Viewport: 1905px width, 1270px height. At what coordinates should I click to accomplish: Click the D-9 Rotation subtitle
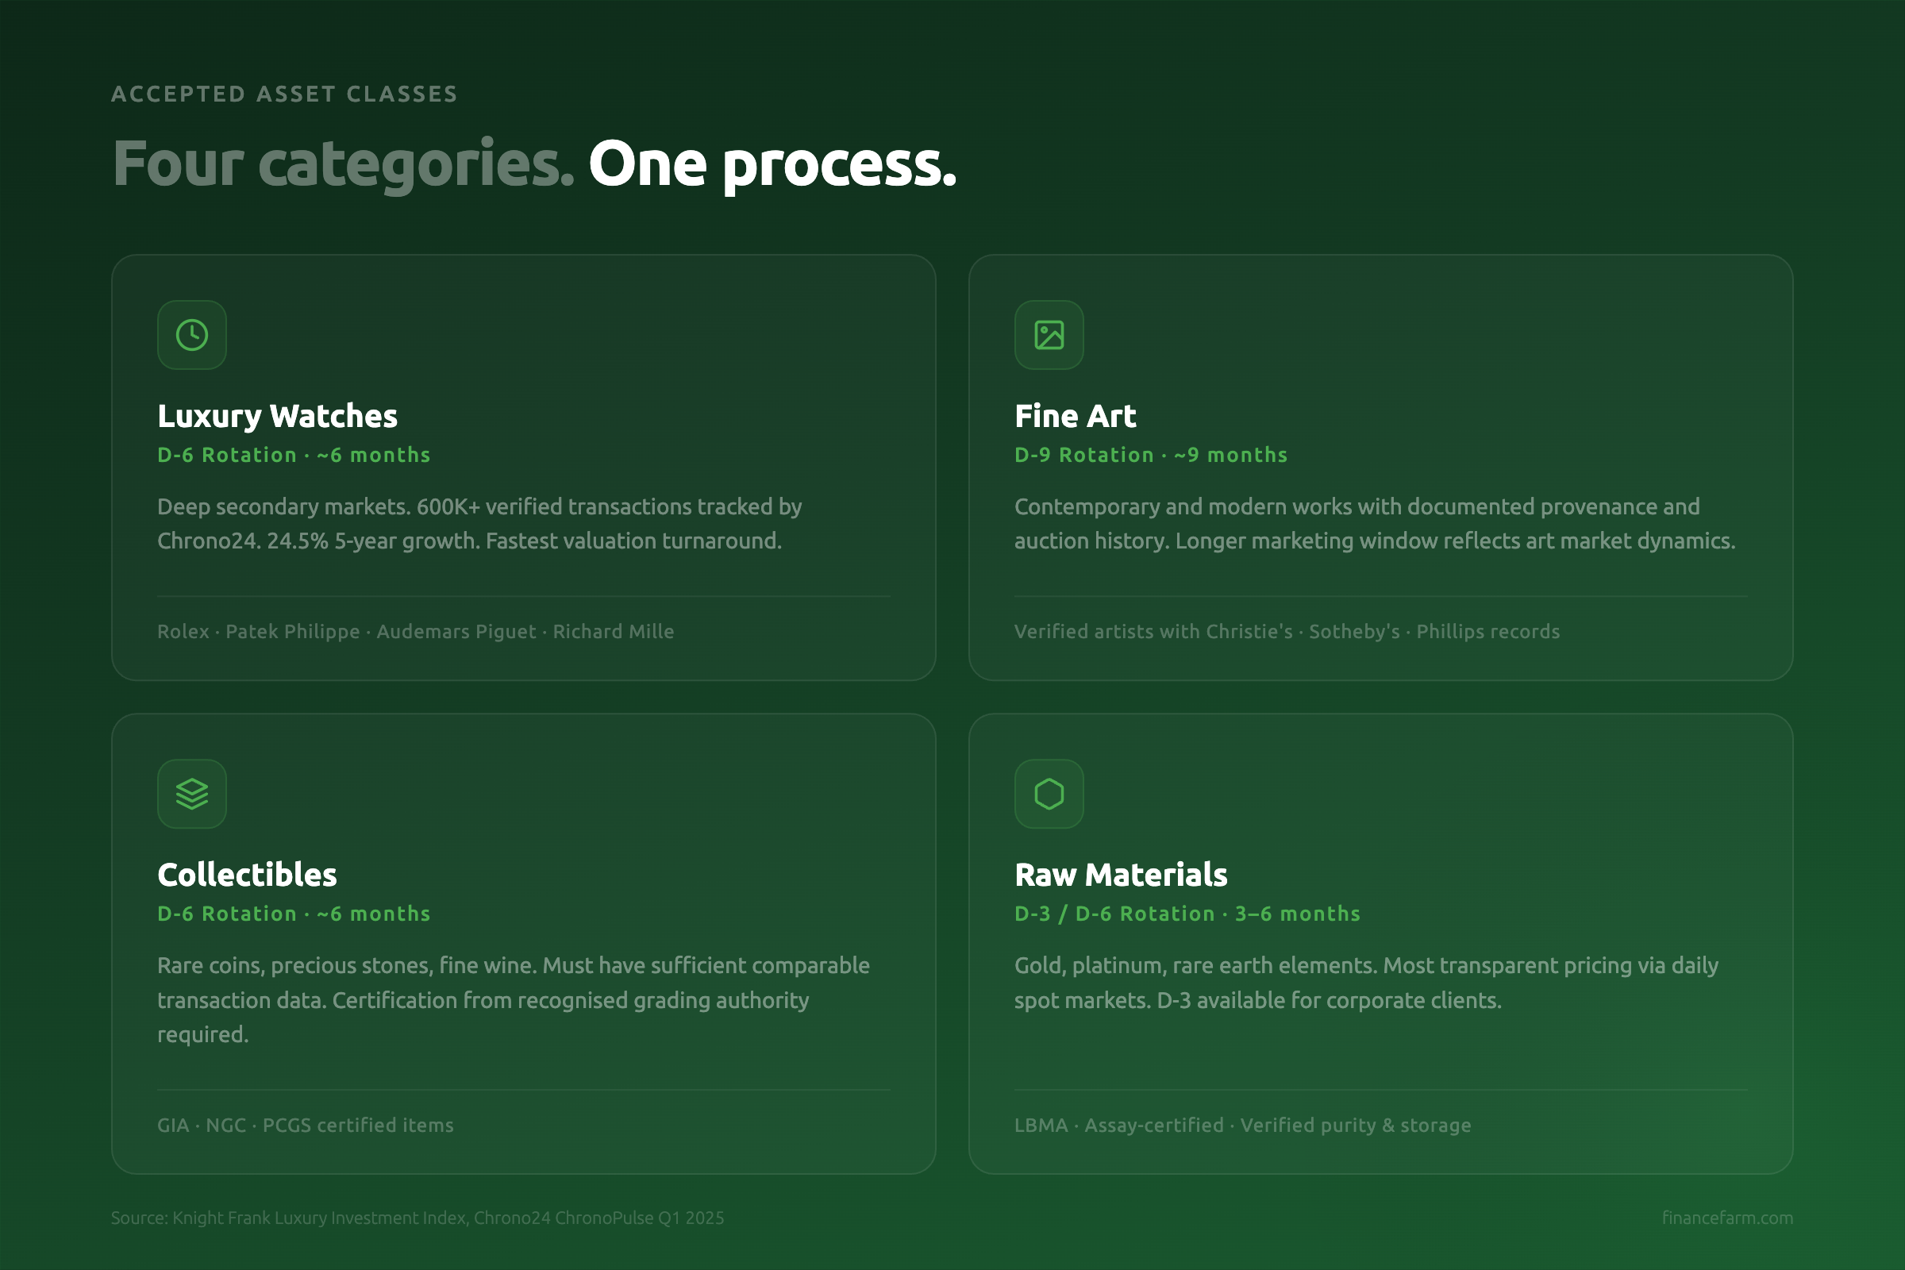pos(1150,455)
